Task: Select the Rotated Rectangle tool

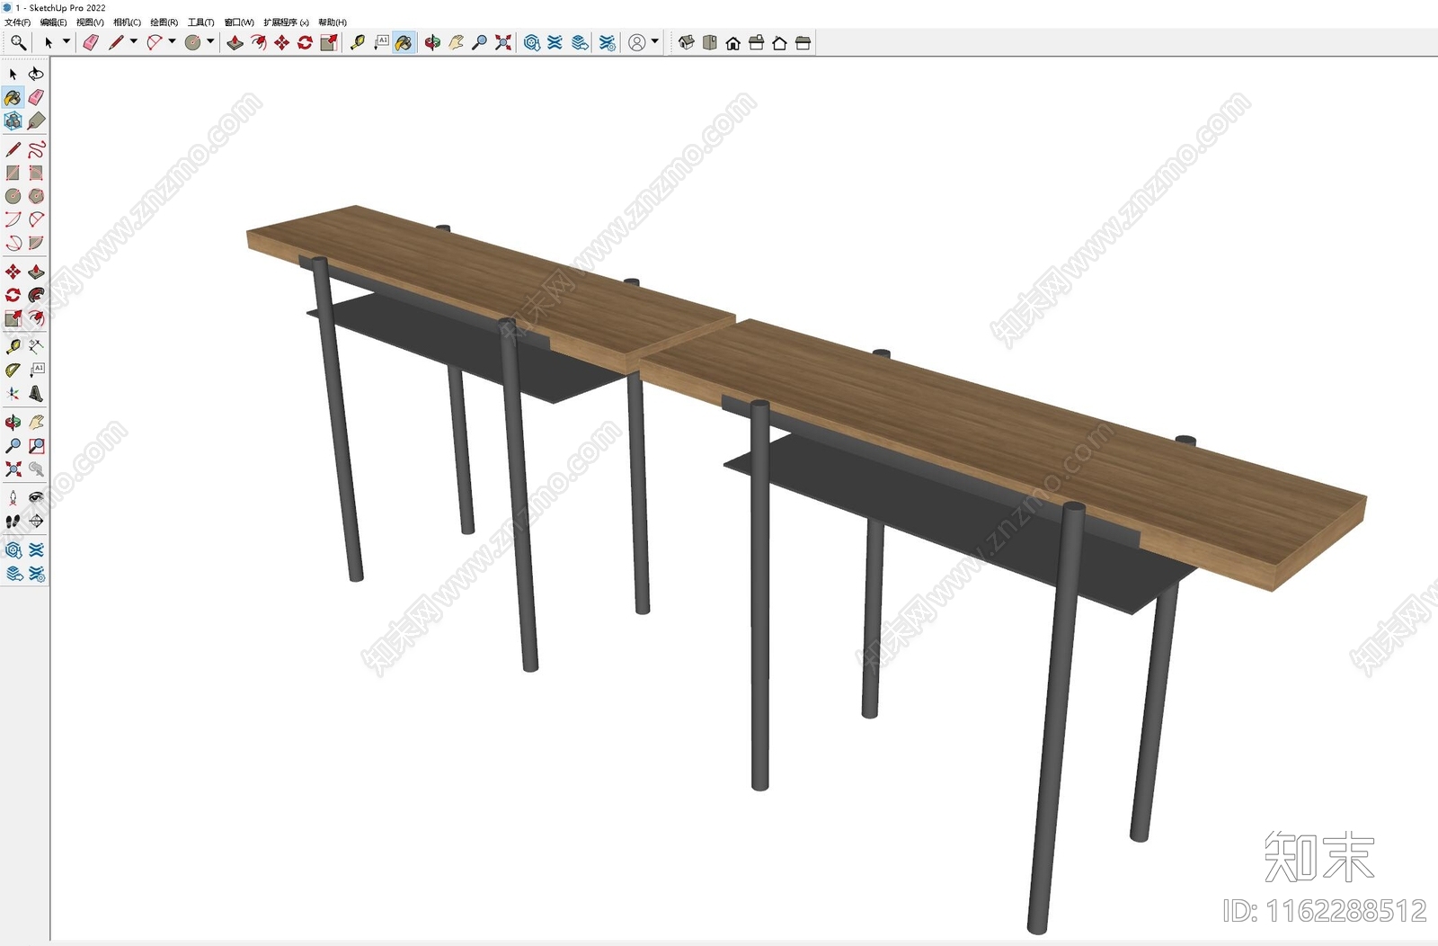Action: click(x=36, y=173)
